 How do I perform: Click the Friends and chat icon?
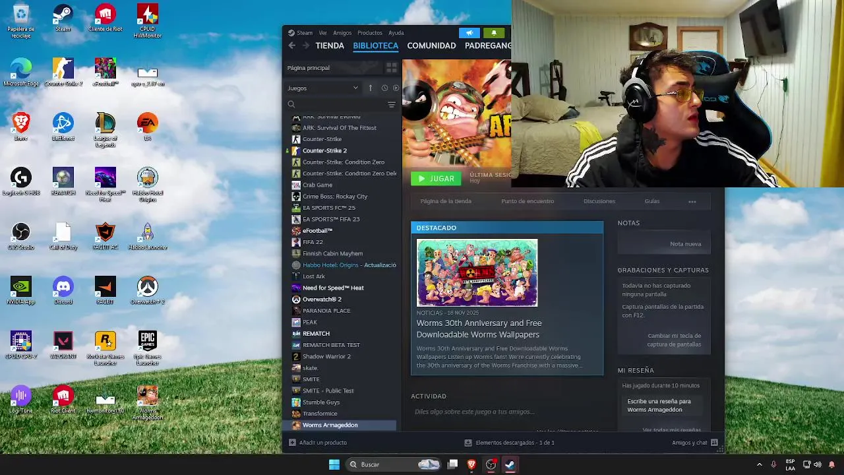point(714,443)
